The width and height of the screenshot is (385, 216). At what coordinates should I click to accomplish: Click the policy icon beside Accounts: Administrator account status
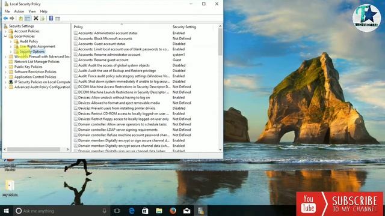(x=76, y=33)
